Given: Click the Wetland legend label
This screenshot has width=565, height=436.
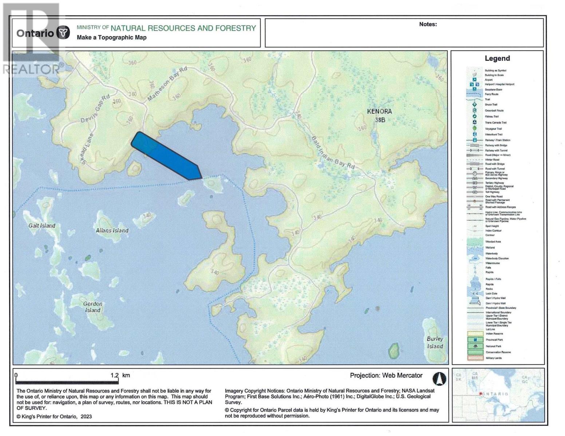Looking at the screenshot, I should 490,247.
